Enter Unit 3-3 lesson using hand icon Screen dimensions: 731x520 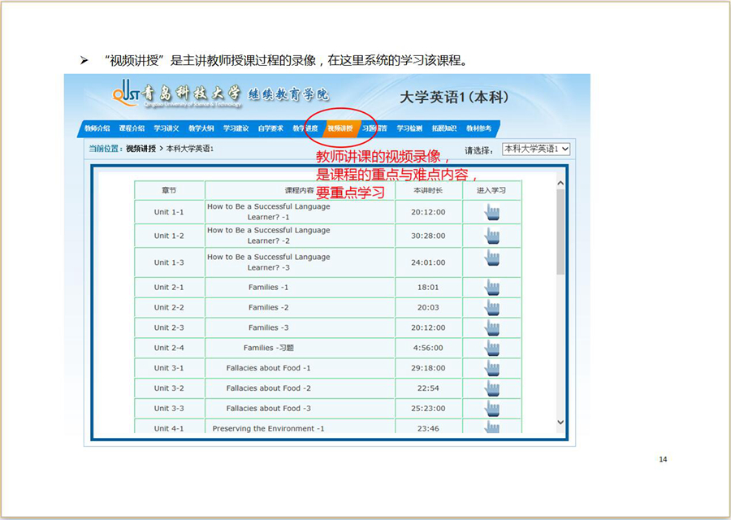[x=491, y=409]
